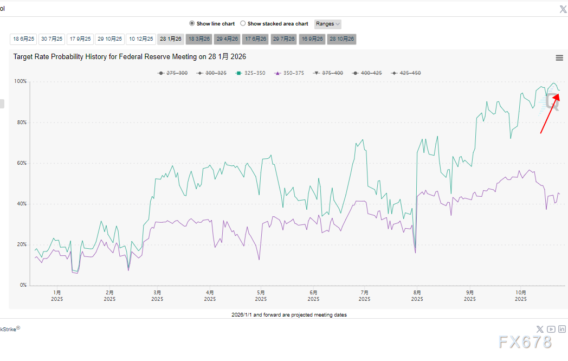The image size is (568, 361).
Task: Toggle the 325-350 legend series marker
Action: tap(238, 73)
